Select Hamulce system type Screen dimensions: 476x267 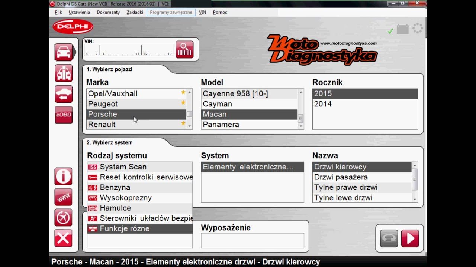click(x=140, y=208)
